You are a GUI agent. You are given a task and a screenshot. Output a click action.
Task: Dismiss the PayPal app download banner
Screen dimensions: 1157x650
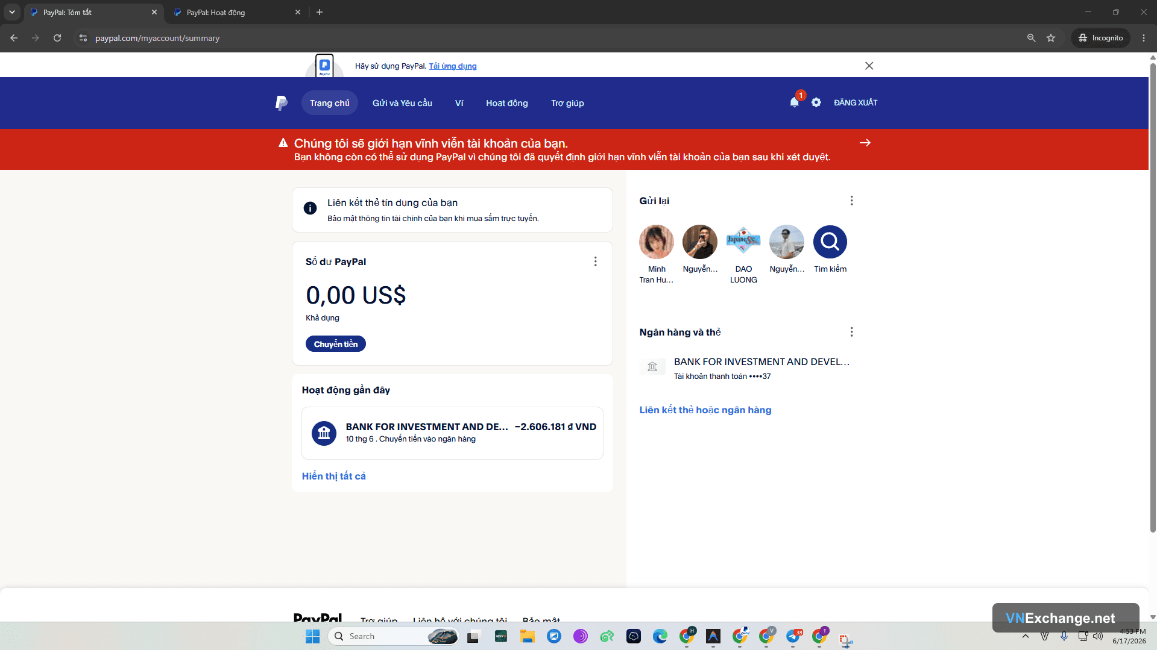869,66
